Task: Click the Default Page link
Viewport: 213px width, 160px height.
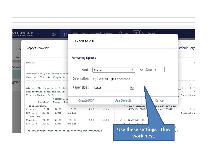Action: [186, 48]
